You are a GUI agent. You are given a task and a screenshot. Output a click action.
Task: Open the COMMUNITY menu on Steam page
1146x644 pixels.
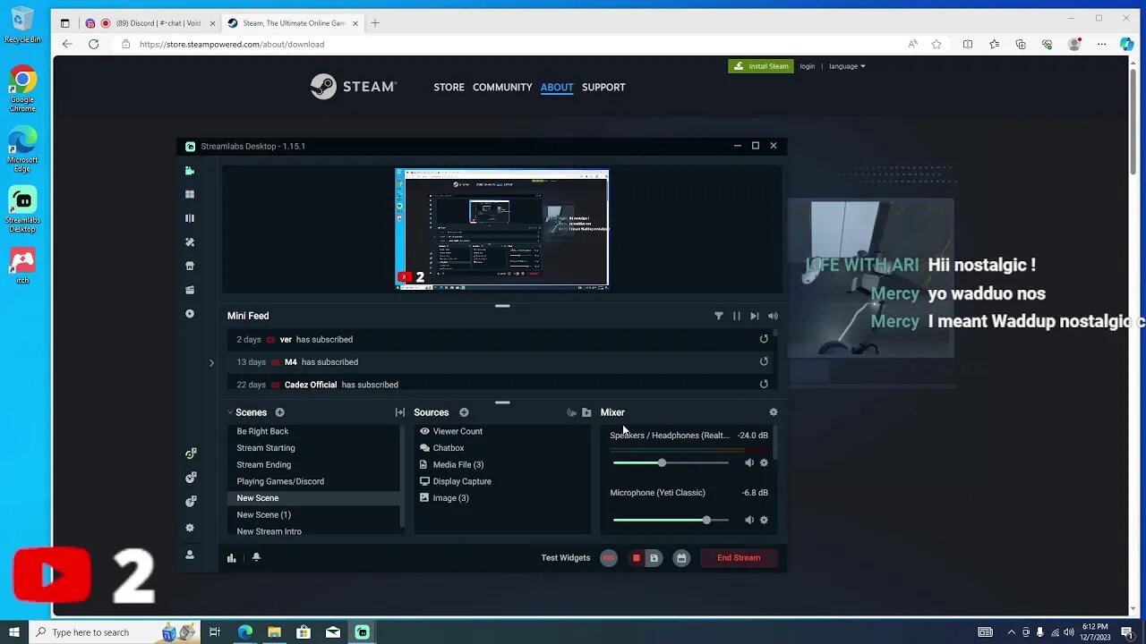tap(502, 87)
